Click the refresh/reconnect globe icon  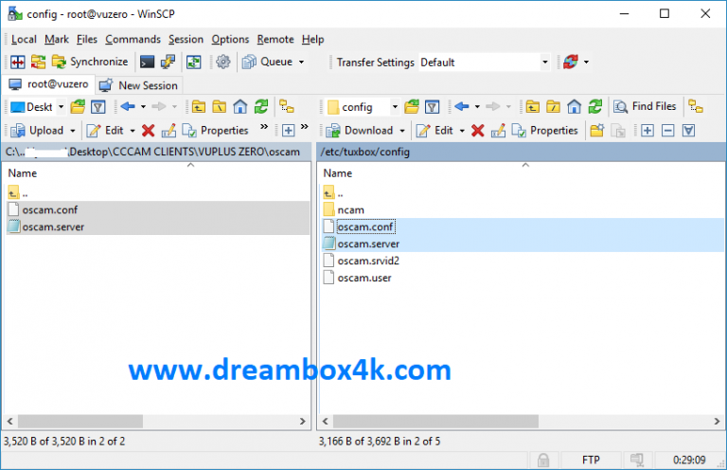(x=571, y=62)
